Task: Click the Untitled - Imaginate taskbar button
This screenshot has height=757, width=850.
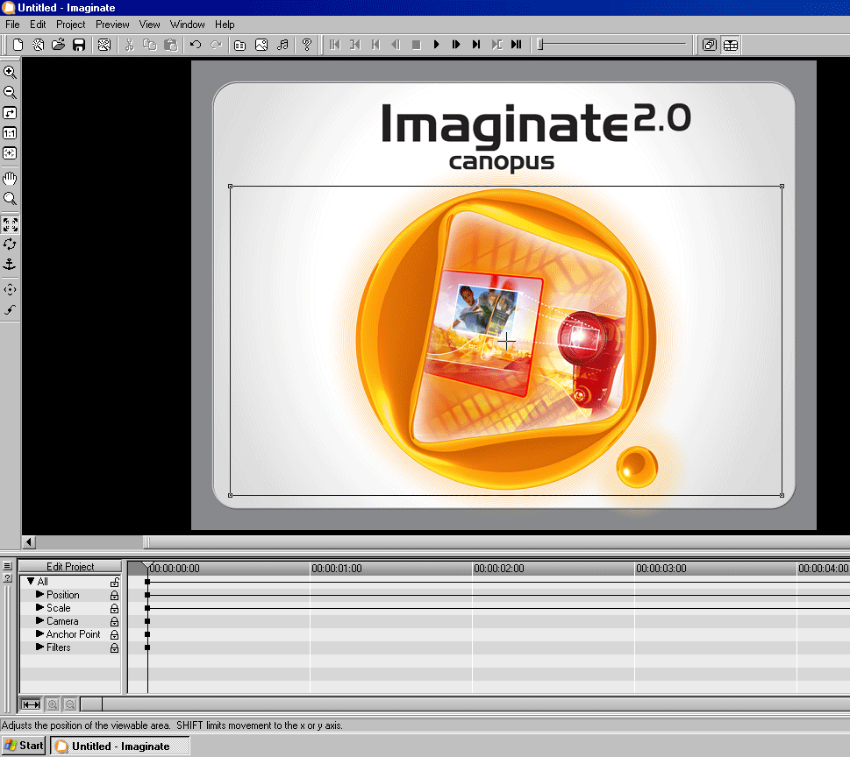Action: (120, 746)
